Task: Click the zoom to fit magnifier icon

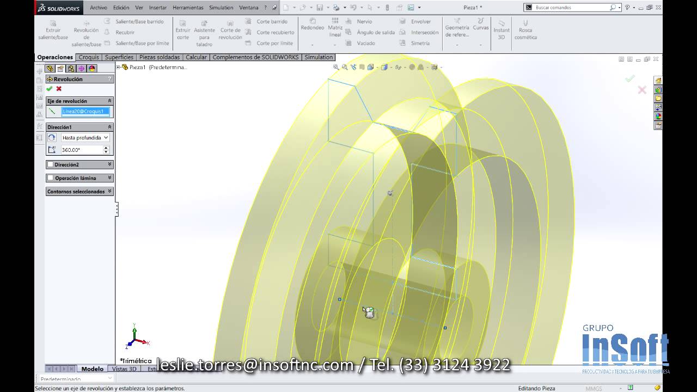Action: [x=336, y=68]
